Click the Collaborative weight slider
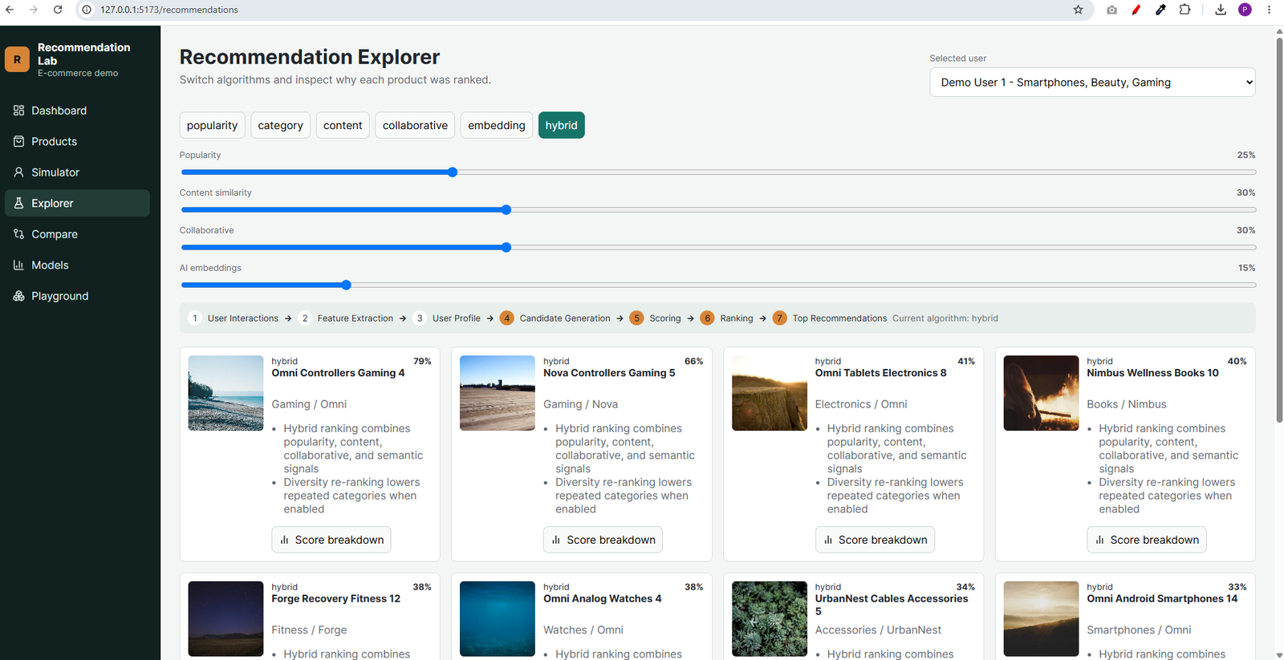 (718, 248)
